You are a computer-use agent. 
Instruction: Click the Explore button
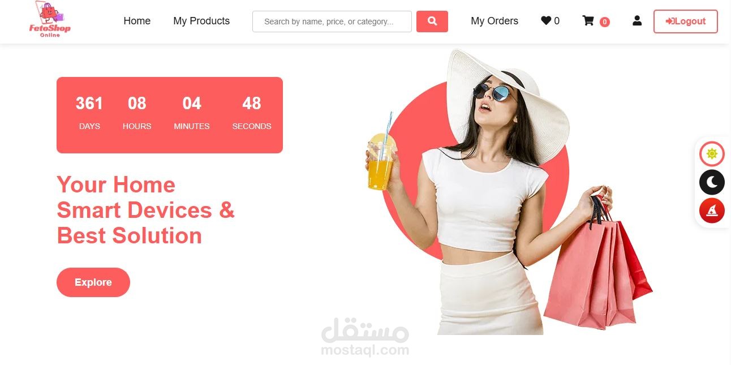pyautogui.click(x=93, y=282)
